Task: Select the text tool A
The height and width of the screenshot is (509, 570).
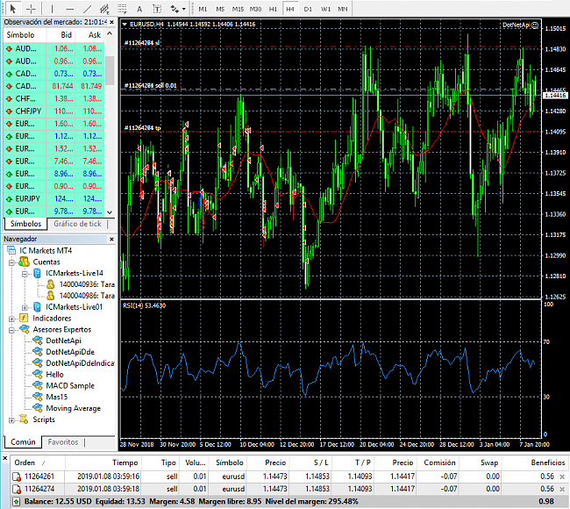Action: coord(139,9)
